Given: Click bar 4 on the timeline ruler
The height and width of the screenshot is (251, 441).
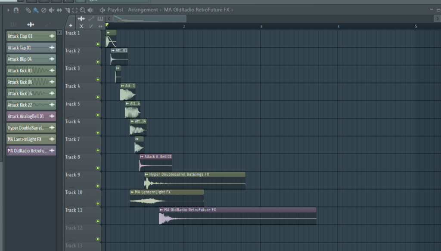Looking at the screenshot, I should point(339,26).
